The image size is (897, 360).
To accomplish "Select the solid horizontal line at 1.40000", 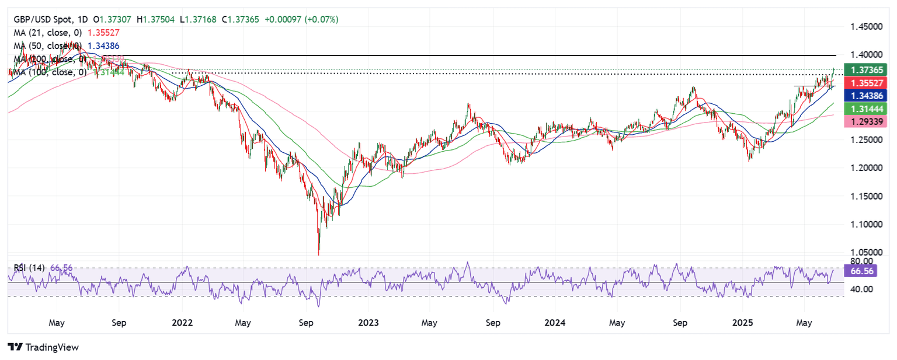I will coord(467,55).
